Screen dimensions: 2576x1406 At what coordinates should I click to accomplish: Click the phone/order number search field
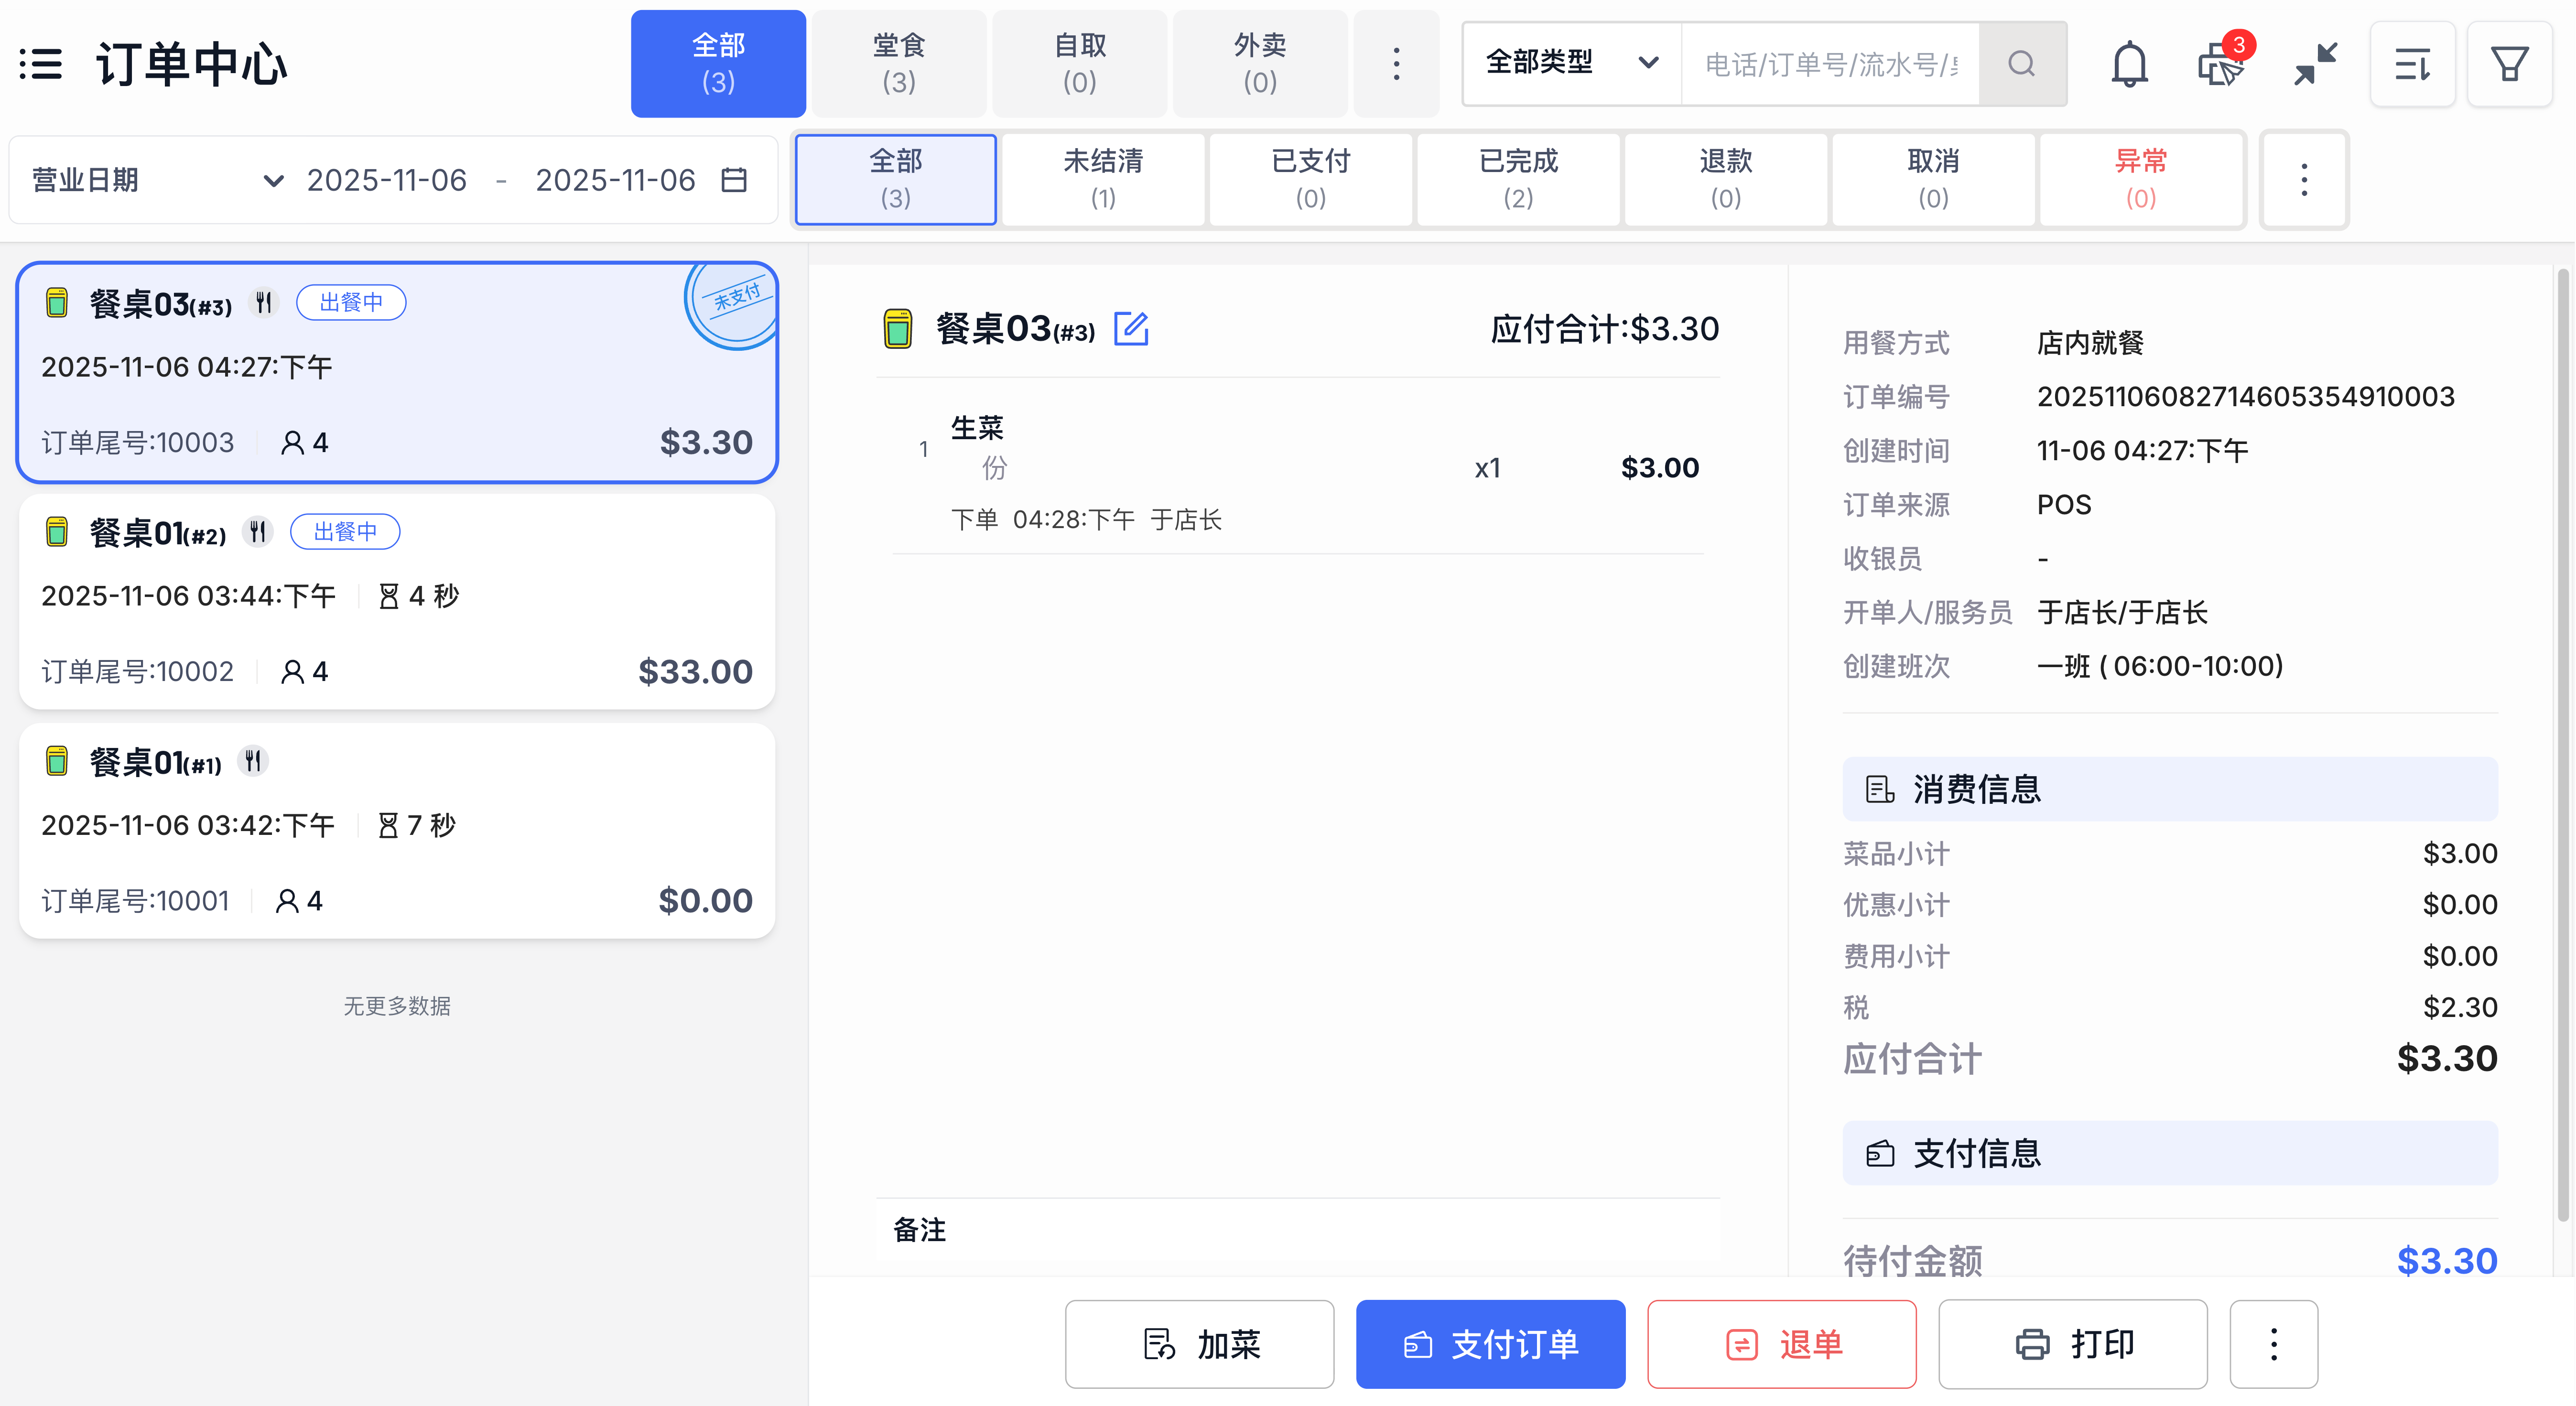tap(1830, 64)
